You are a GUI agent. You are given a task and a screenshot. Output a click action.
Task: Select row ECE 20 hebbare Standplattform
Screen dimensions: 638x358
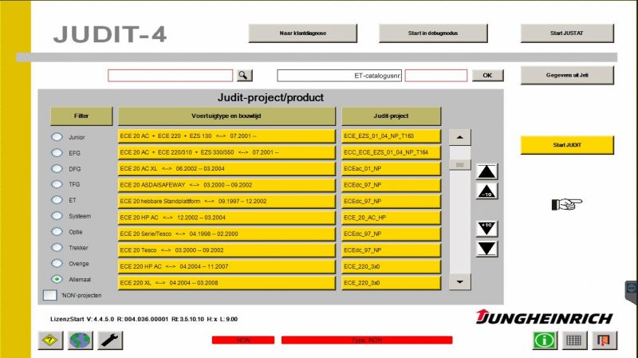pos(226,201)
